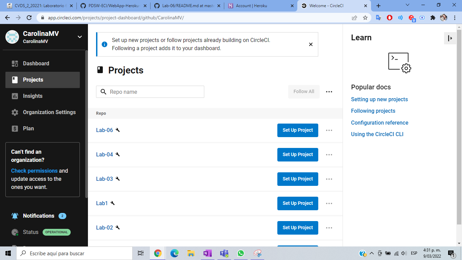Open the Lab1 repo link
Image resolution: width=462 pixels, height=260 pixels.
(102, 203)
